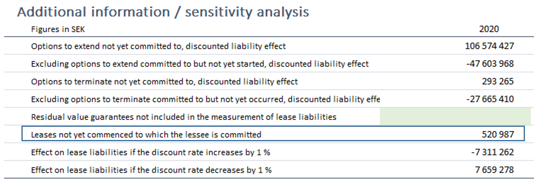
Task: Select the 2020 column header
Action: 489,29
